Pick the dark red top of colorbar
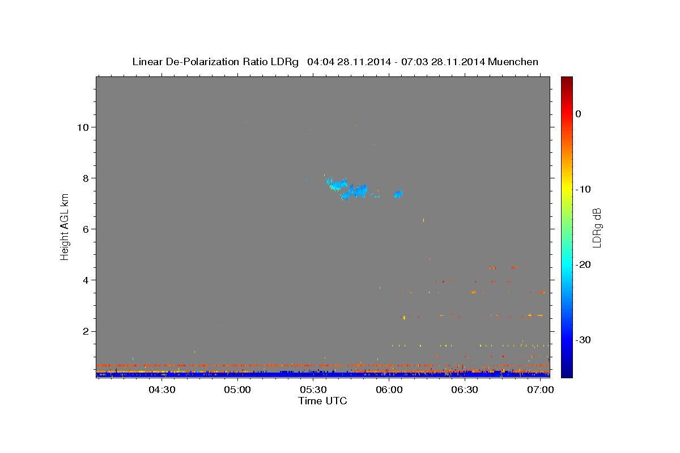This screenshot has width=680, height=453. 567,82
